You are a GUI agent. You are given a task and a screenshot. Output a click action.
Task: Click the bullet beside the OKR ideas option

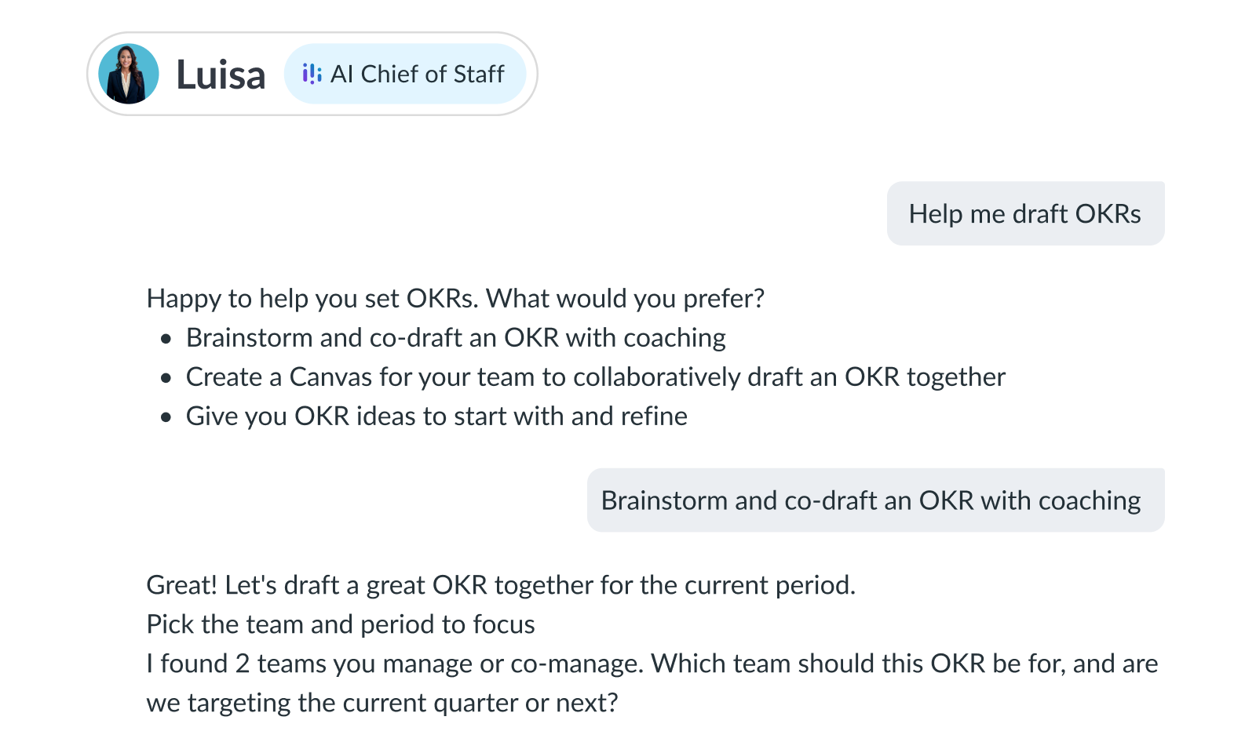[x=165, y=417]
